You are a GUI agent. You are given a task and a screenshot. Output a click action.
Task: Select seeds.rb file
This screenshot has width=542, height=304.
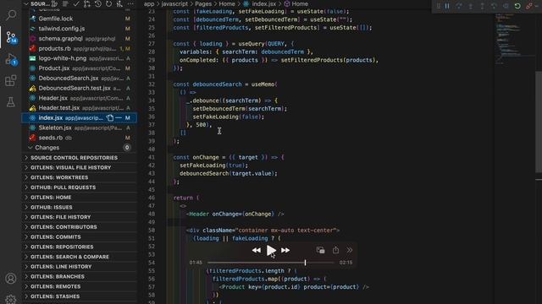coord(80,138)
